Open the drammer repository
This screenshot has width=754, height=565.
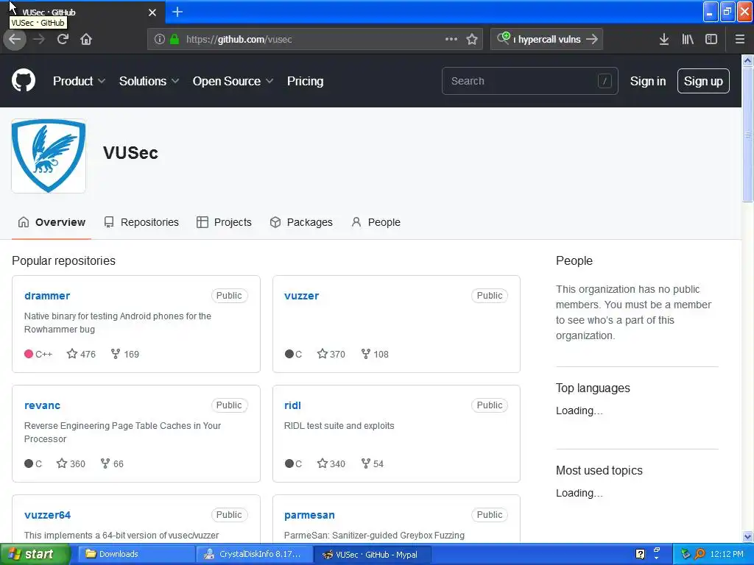(x=47, y=296)
